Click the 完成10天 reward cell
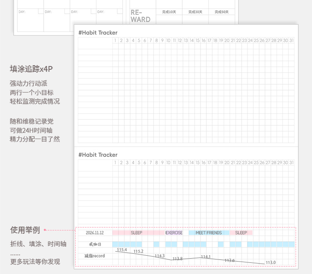 coord(169,12)
